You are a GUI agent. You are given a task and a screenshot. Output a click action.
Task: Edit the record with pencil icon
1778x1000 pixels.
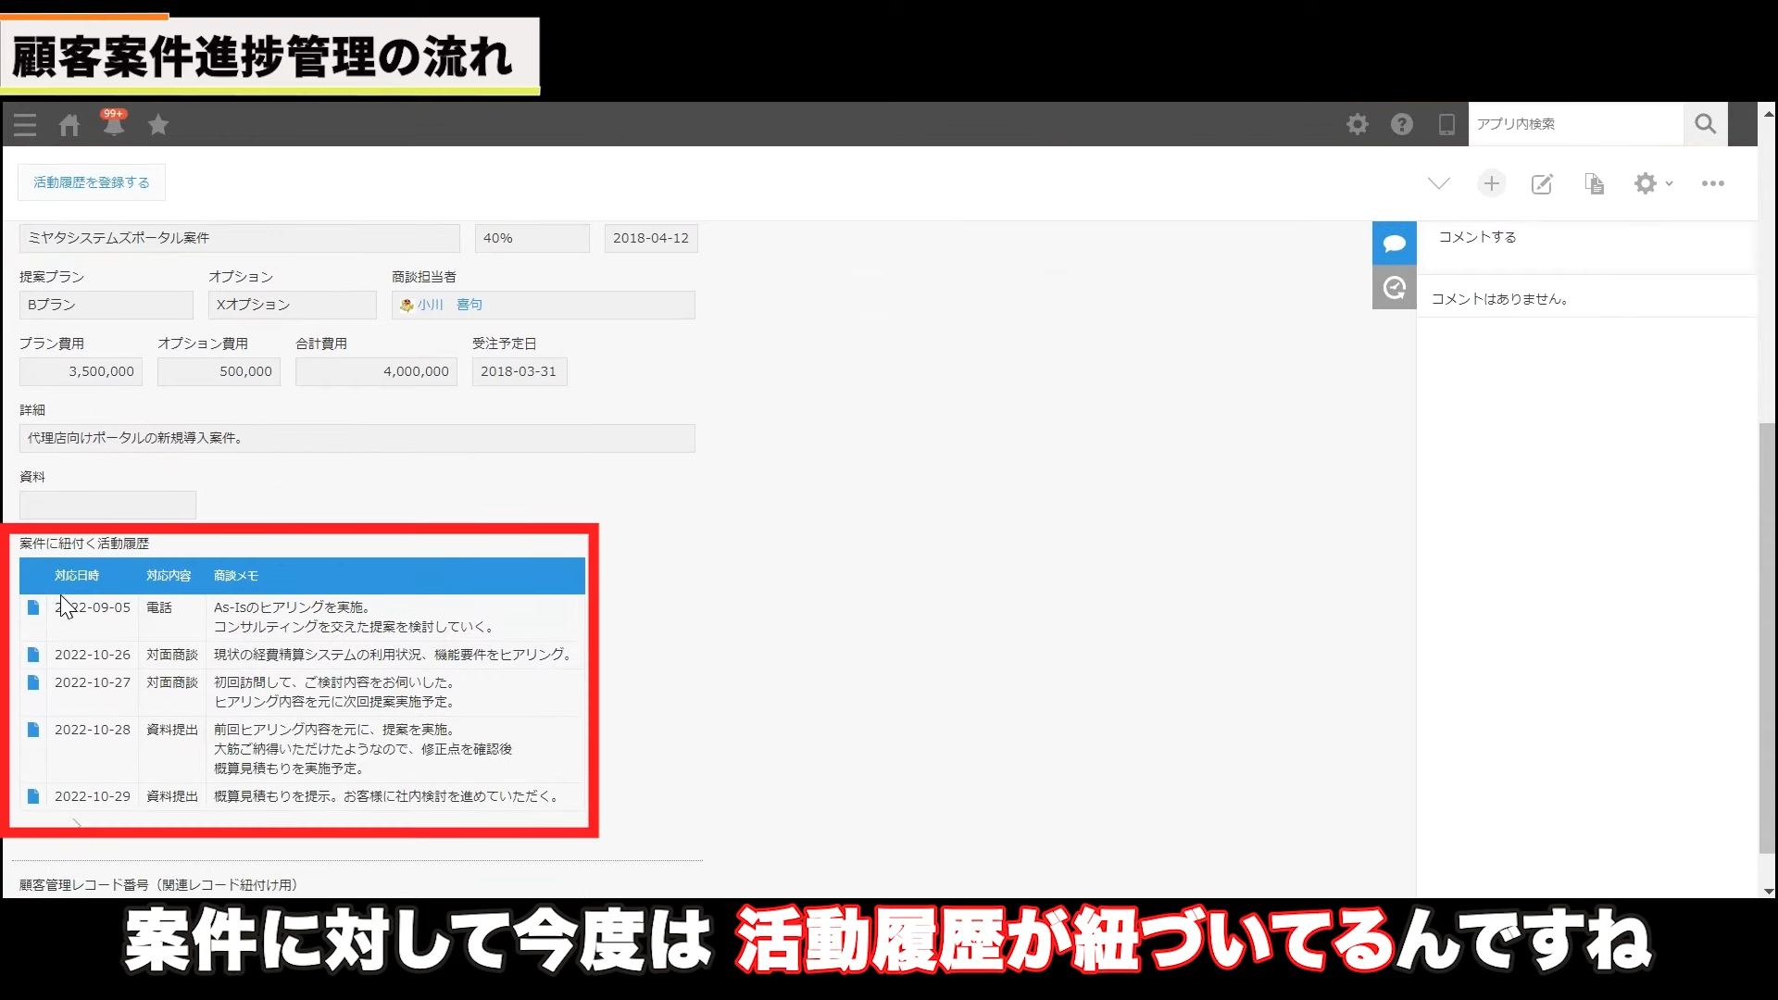(x=1542, y=183)
